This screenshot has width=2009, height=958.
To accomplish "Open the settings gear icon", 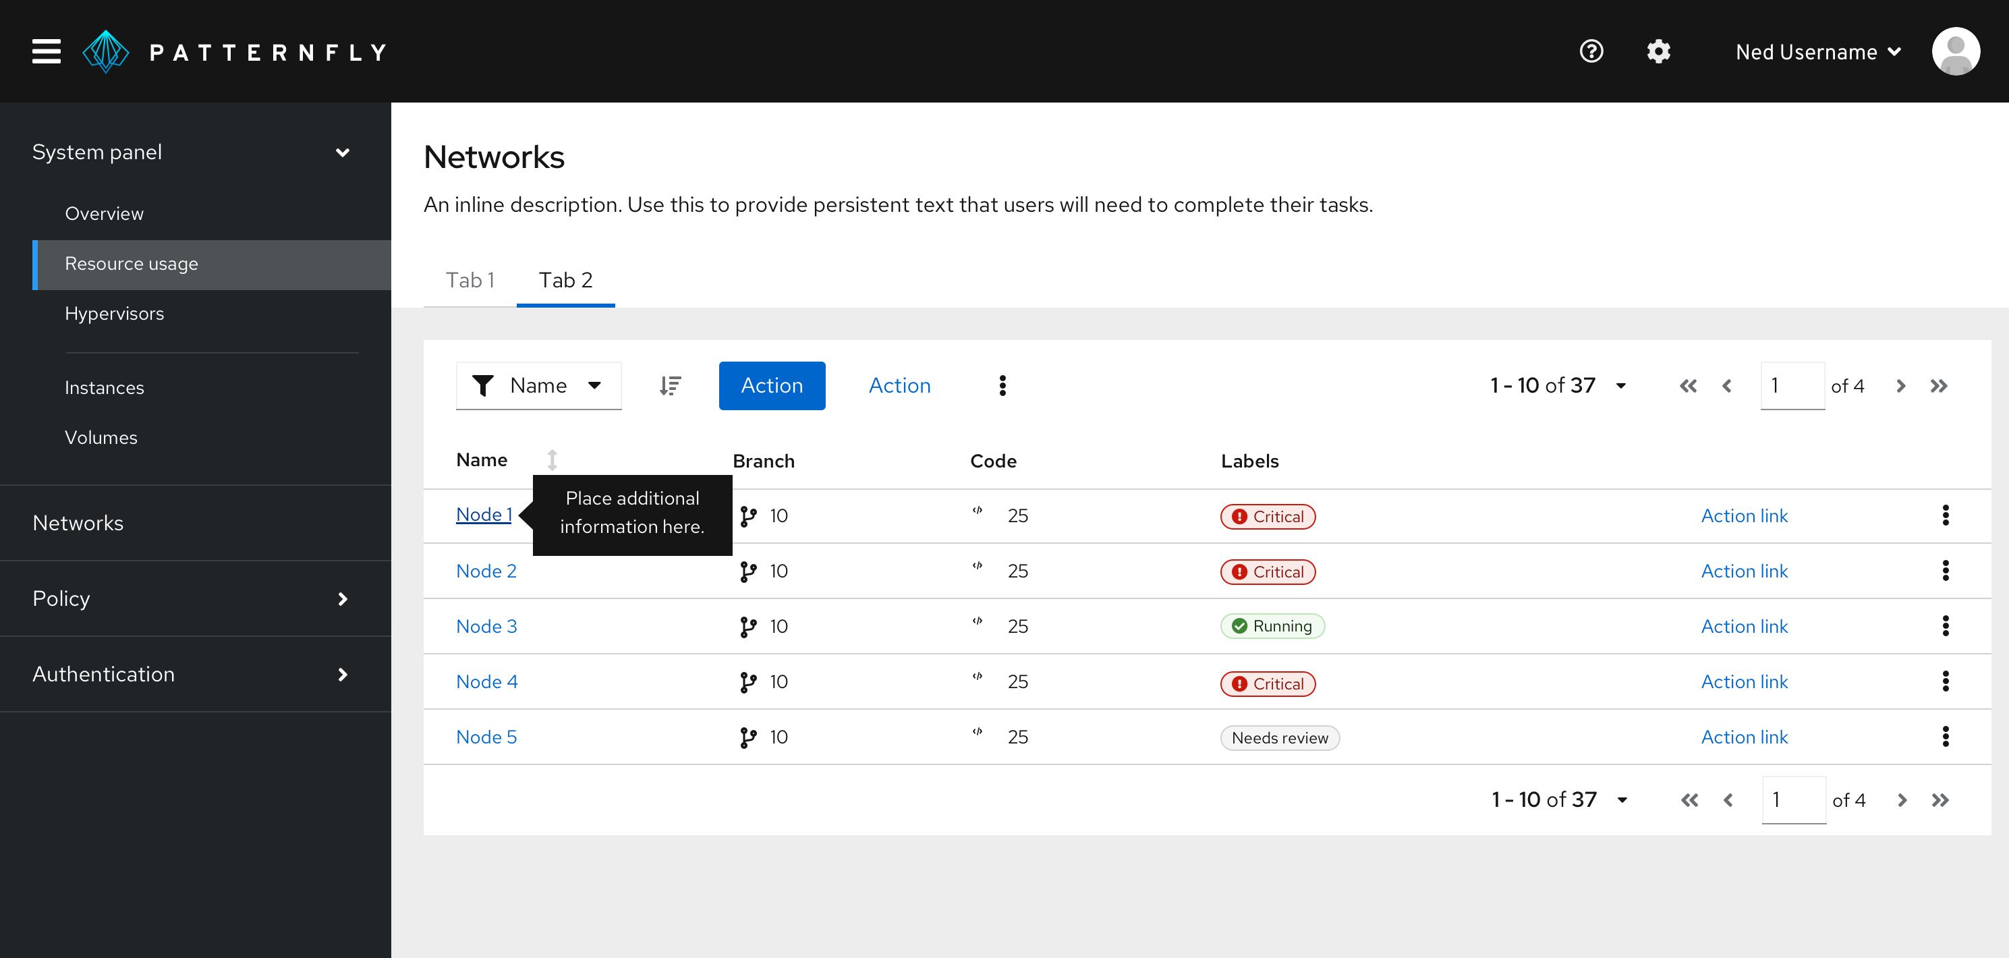I will click(1658, 51).
